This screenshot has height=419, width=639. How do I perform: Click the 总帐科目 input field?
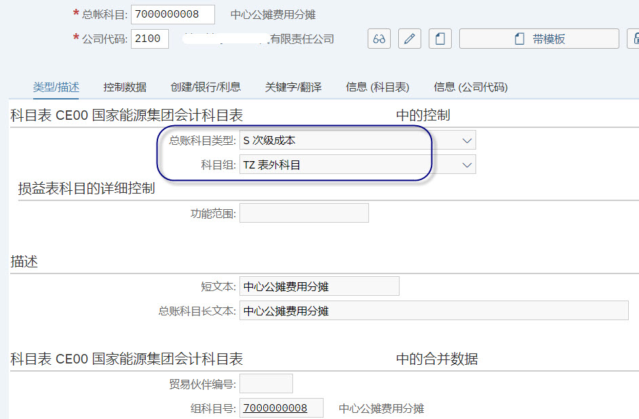tap(172, 14)
